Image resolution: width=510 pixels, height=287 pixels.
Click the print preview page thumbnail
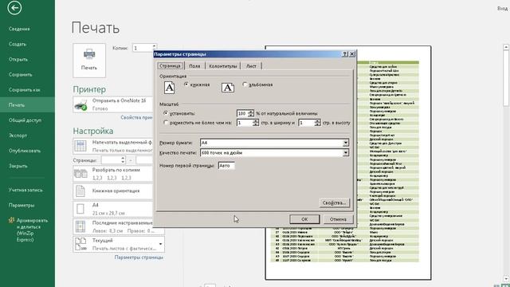(348, 163)
